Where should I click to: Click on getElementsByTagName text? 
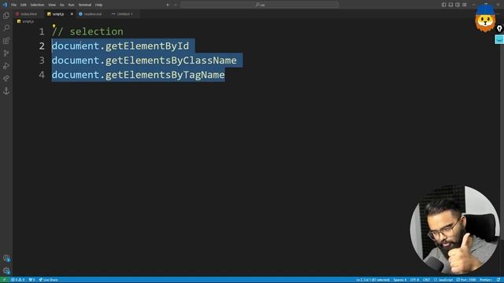pyautogui.click(x=165, y=75)
